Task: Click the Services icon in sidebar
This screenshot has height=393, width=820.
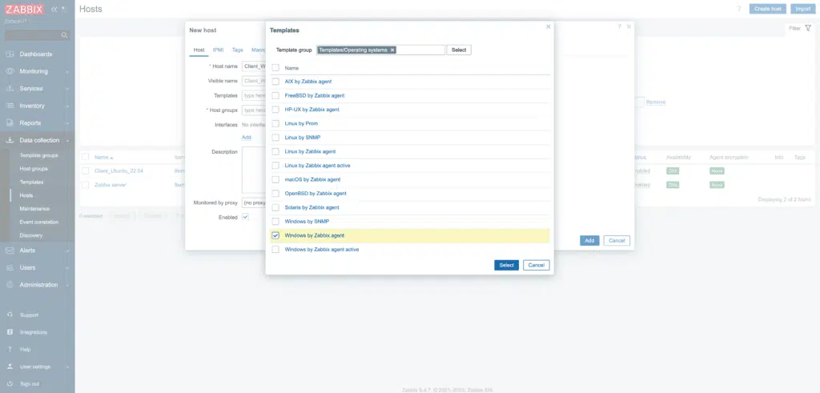Action: tap(10, 88)
